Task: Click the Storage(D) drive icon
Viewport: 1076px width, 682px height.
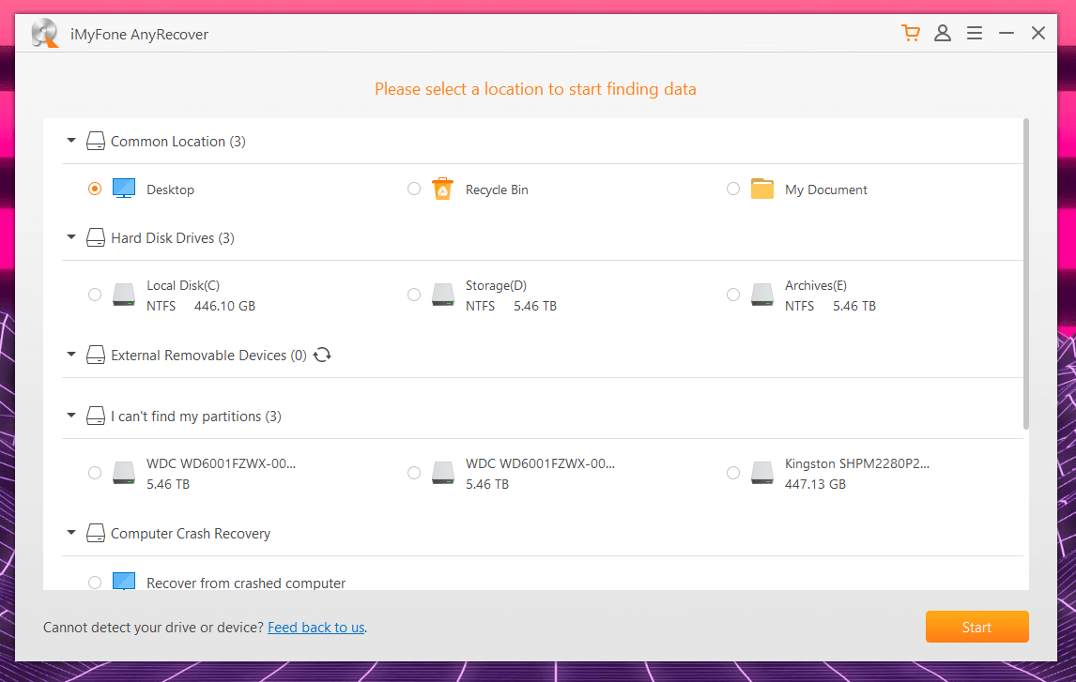Action: click(x=442, y=295)
